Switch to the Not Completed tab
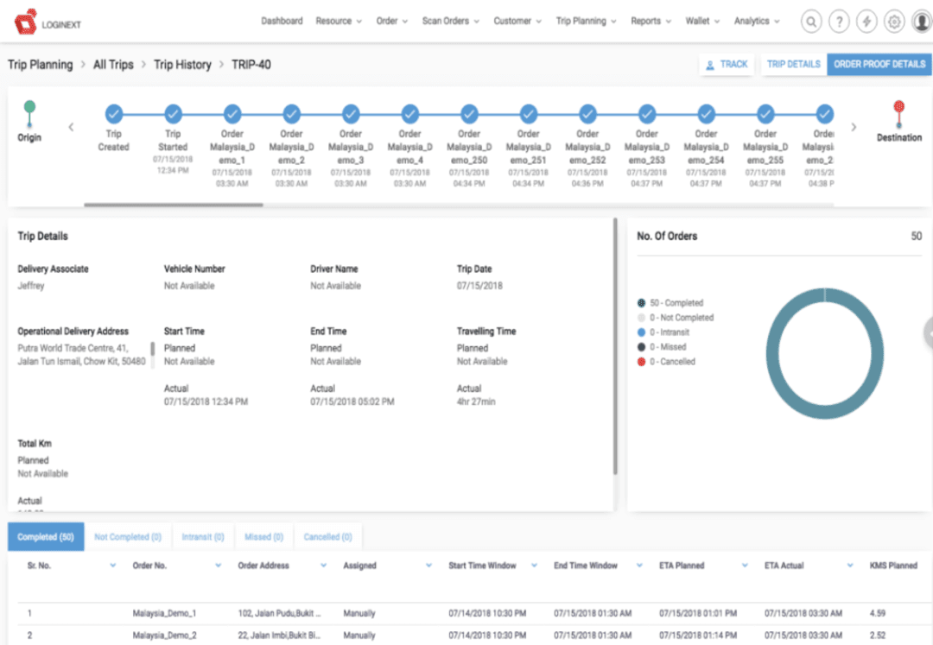Screen dimensions: 933x645 [127, 536]
